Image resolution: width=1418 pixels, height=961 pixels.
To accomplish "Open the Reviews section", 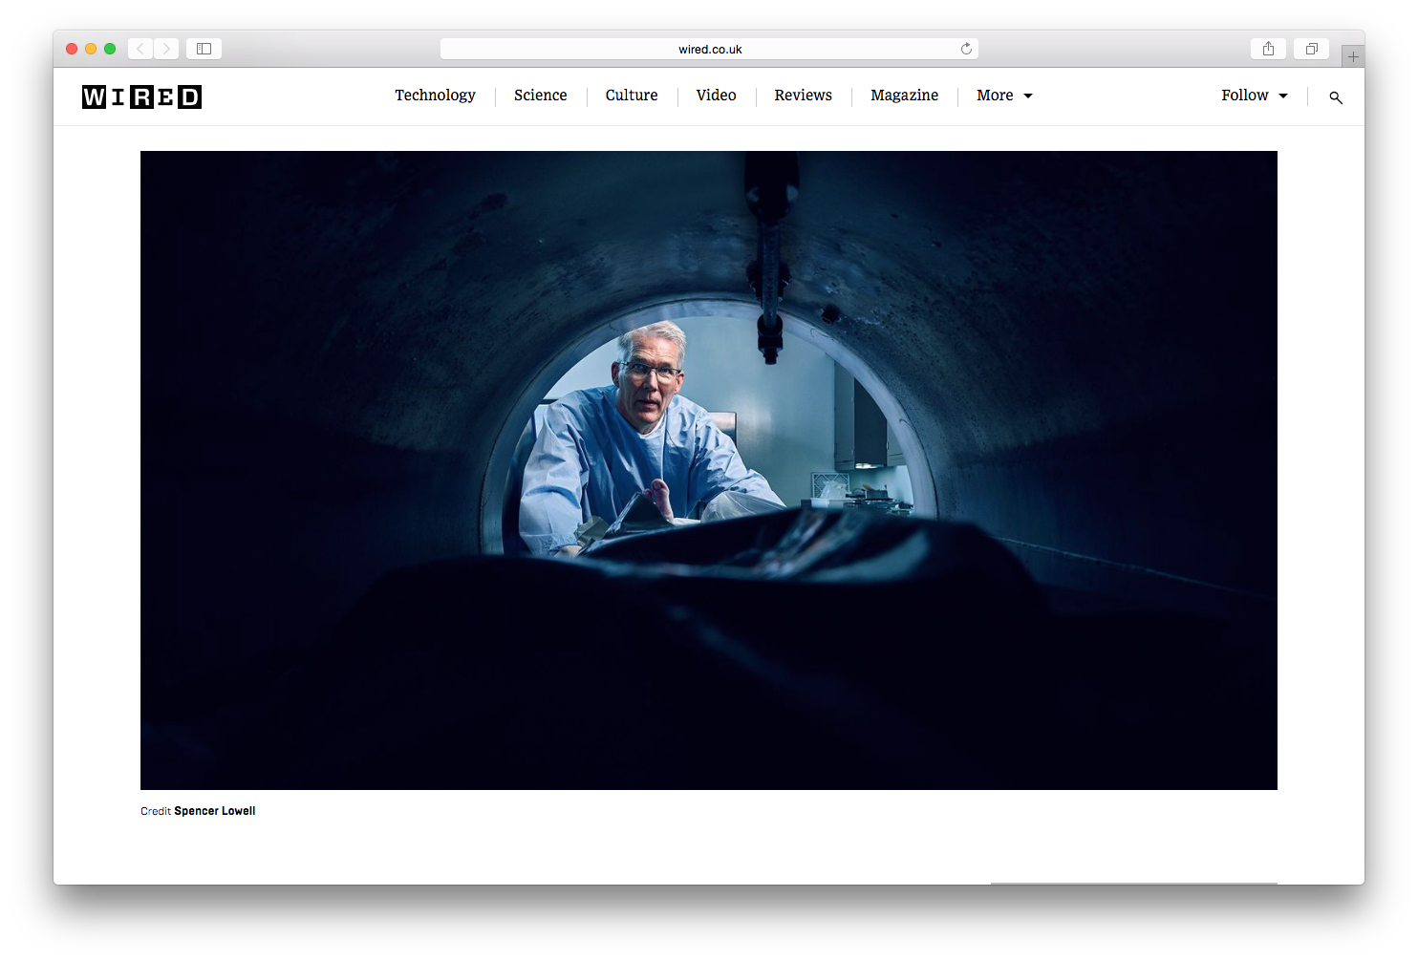I will 804,96.
